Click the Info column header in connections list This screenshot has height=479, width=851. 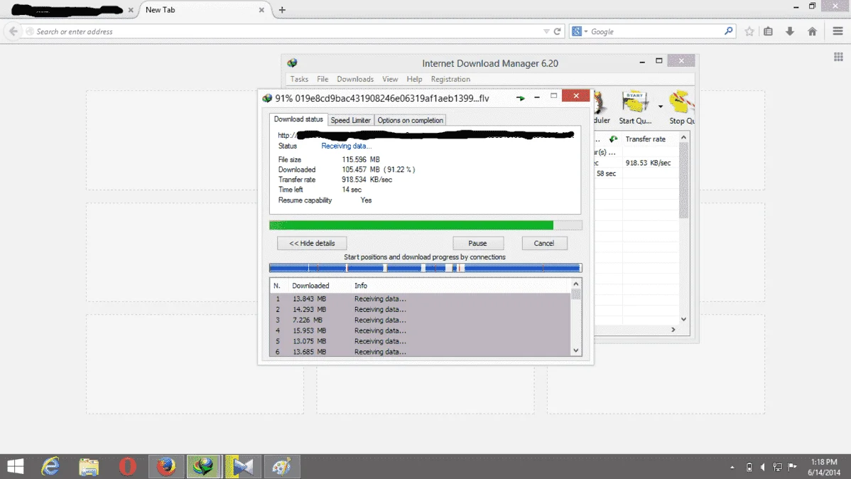point(361,286)
